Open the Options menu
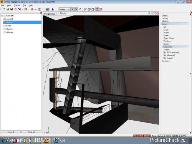Image resolution: width=192 pixels, height=144 pixels. 17,5
